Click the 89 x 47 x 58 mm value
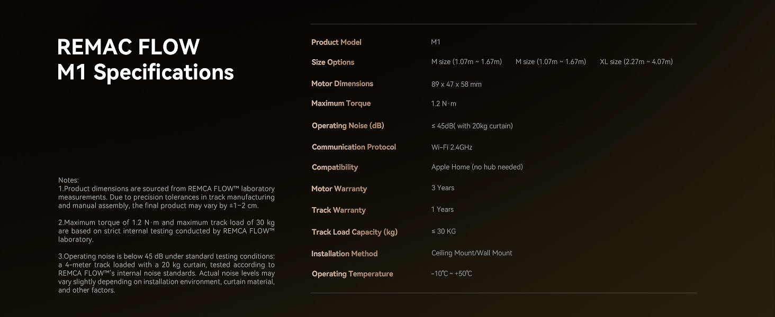 (456, 84)
